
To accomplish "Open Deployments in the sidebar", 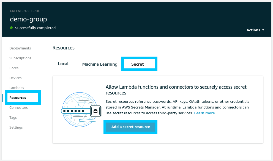I will pyautogui.click(x=20, y=48).
